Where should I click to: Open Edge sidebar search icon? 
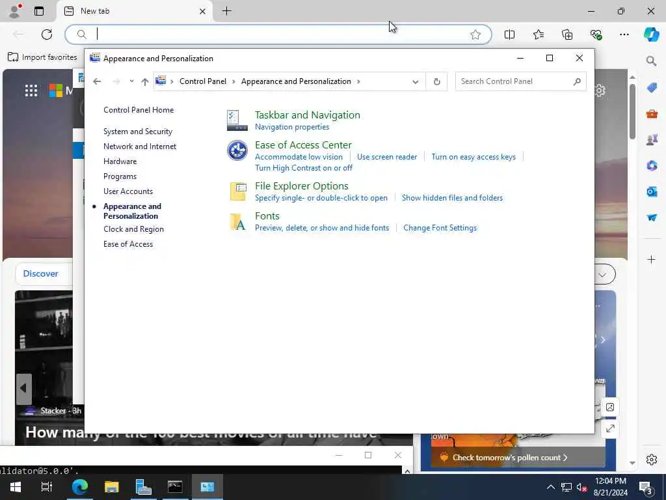651,61
